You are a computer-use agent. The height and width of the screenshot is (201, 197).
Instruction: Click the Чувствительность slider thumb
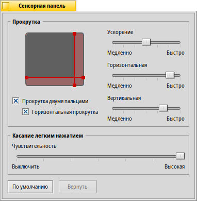click(x=180, y=156)
